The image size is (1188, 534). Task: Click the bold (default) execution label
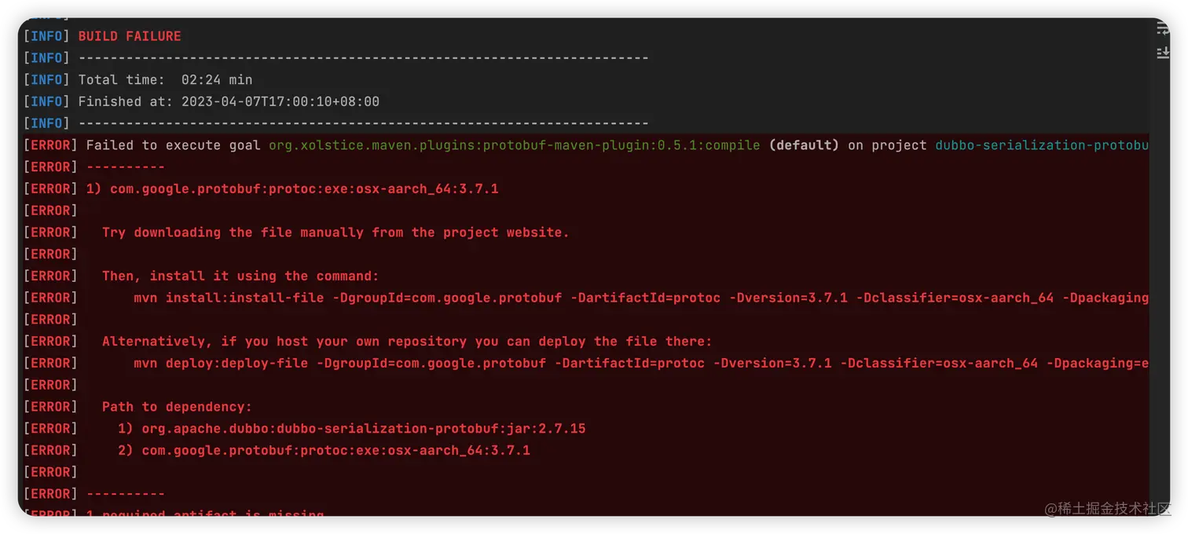point(804,145)
